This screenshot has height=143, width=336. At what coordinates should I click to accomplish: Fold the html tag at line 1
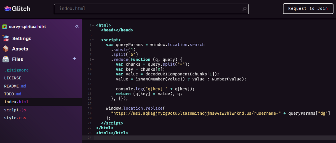[x=93, y=25]
